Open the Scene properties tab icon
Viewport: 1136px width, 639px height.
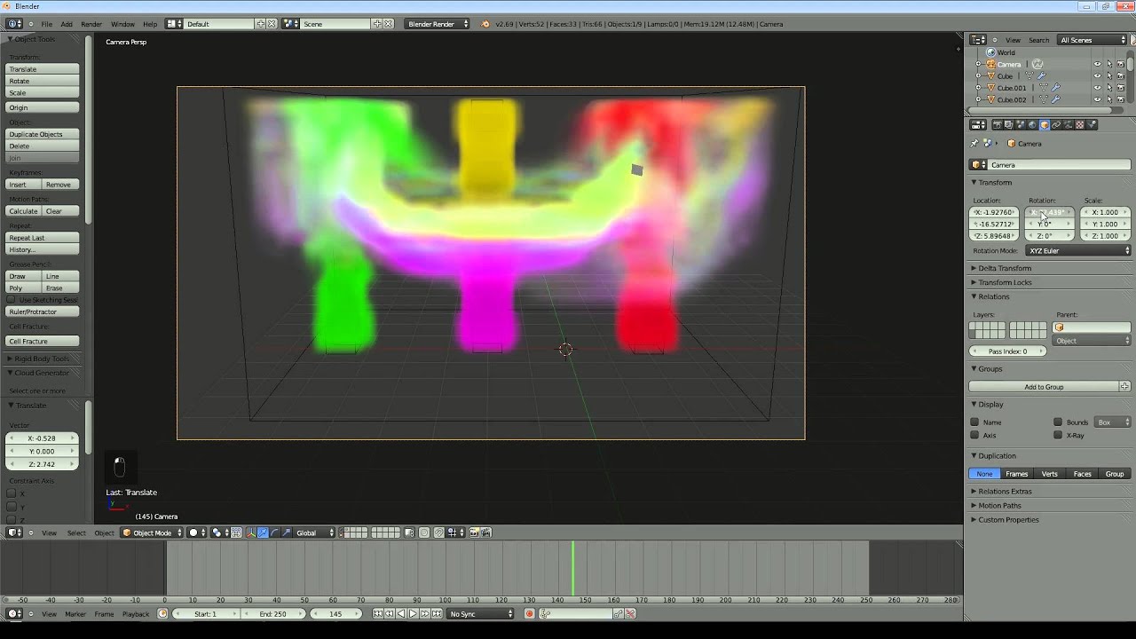1021,125
